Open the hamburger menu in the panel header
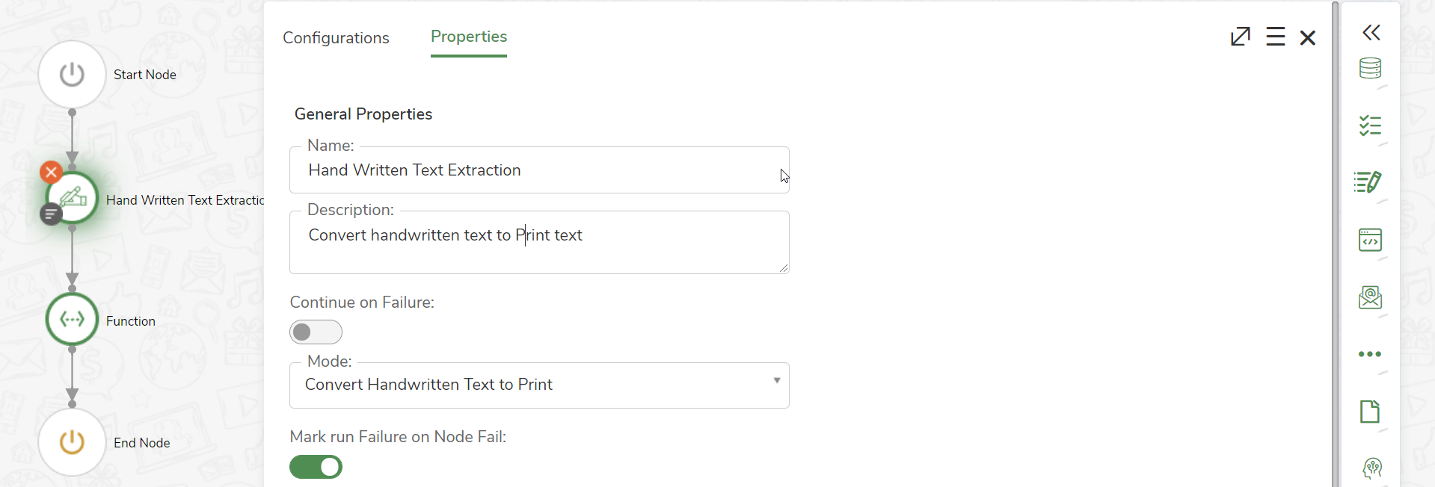The image size is (1435, 487). click(x=1276, y=36)
